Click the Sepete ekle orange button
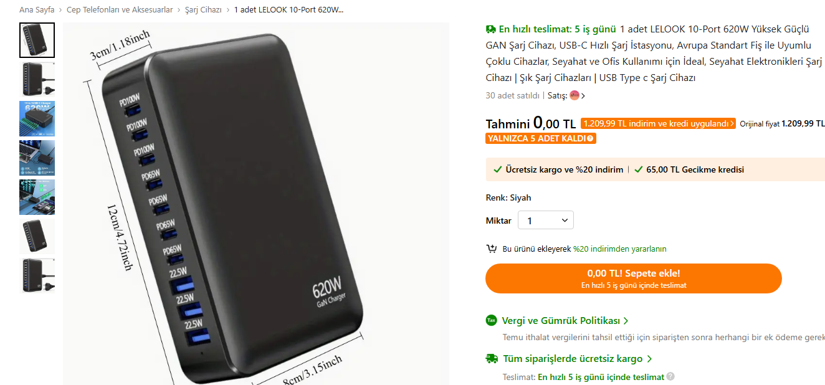 634,278
